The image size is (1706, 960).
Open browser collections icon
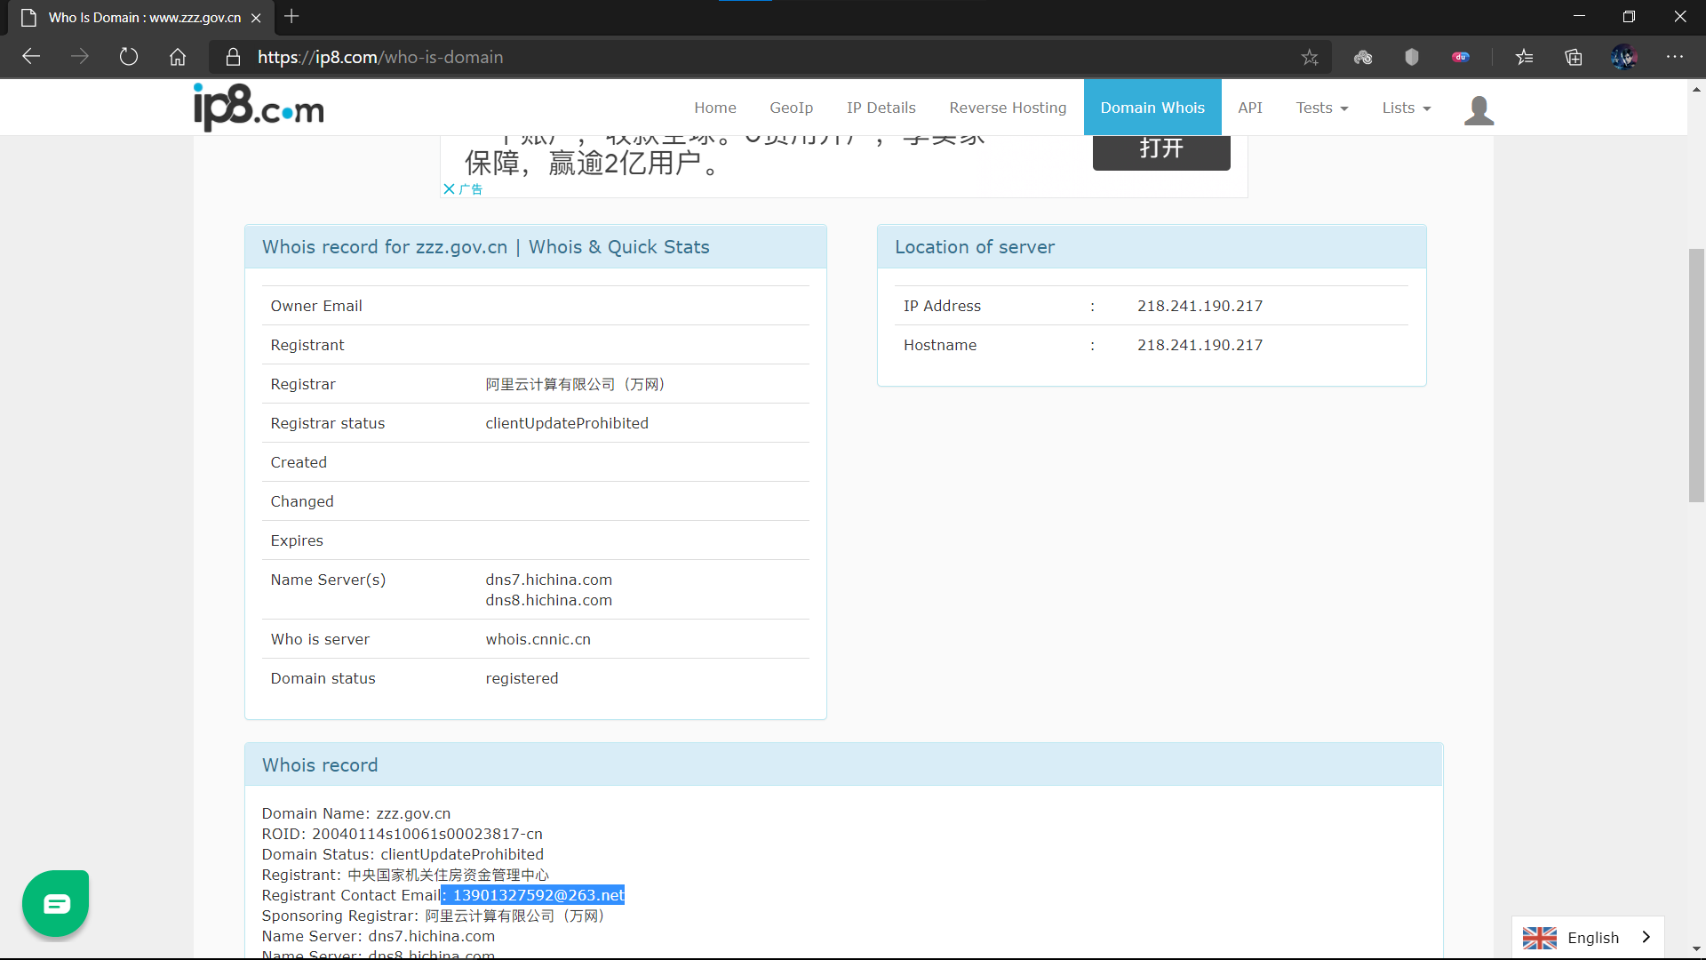pos(1574,57)
